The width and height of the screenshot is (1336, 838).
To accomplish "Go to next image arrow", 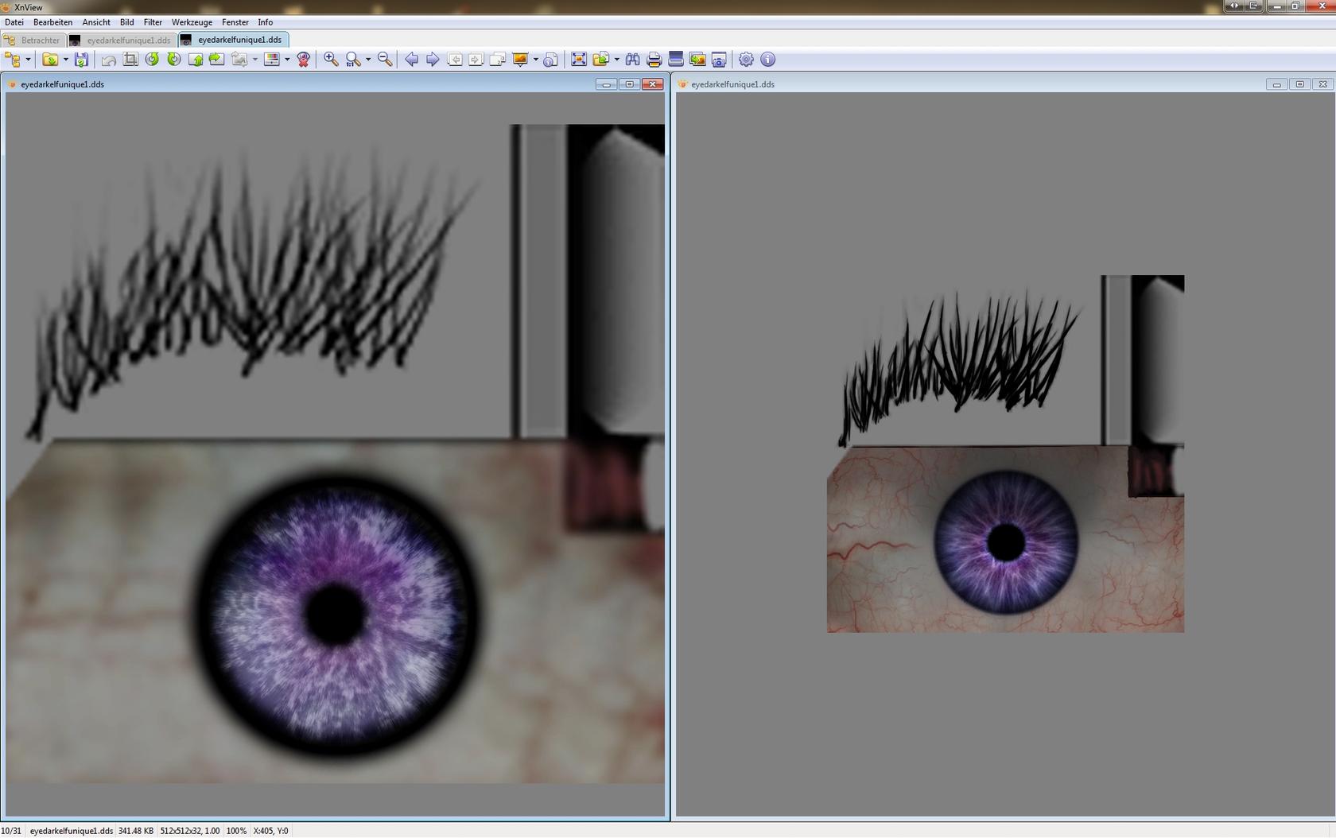I will point(433,60).
